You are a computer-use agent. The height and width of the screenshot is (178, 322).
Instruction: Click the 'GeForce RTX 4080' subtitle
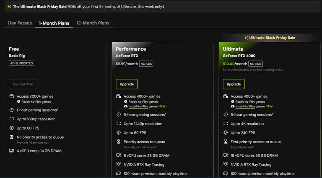pos(239,56)
